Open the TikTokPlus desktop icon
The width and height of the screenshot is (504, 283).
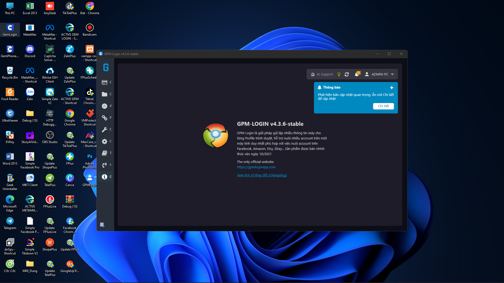tap(70, 8)
